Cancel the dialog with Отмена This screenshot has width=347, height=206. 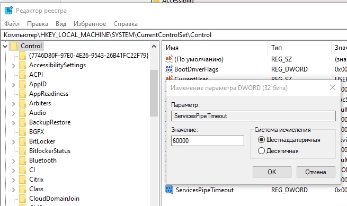[x=316, y=172]
